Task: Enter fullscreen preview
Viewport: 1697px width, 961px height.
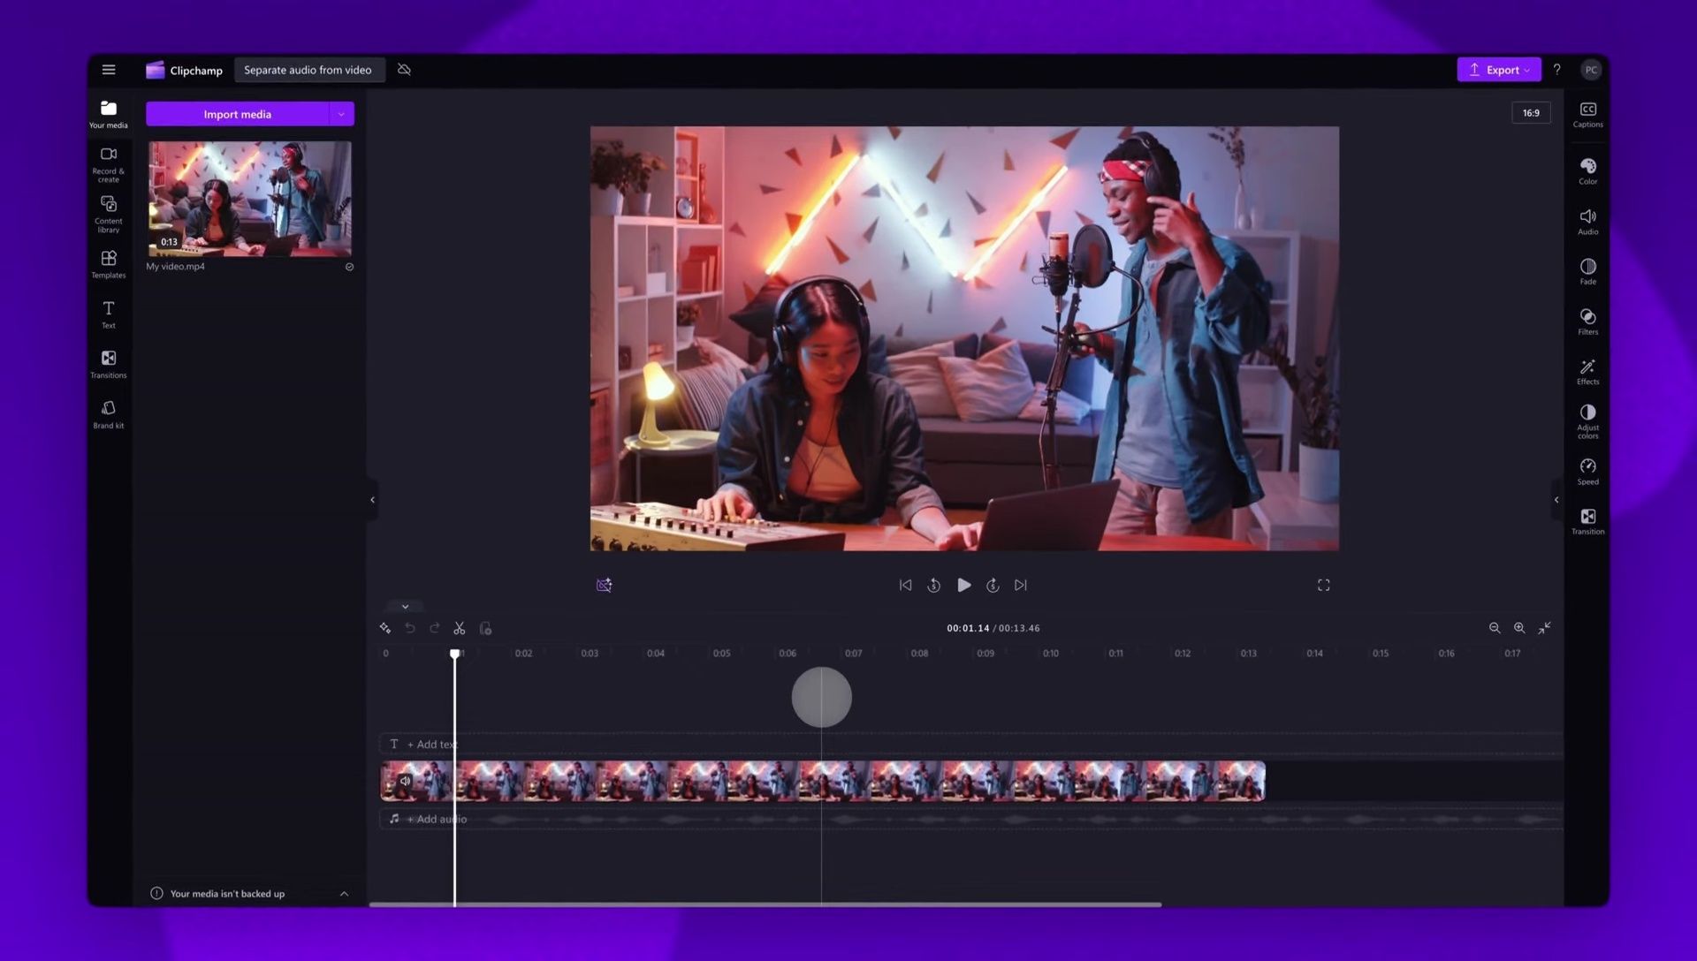Action: 1323,585
